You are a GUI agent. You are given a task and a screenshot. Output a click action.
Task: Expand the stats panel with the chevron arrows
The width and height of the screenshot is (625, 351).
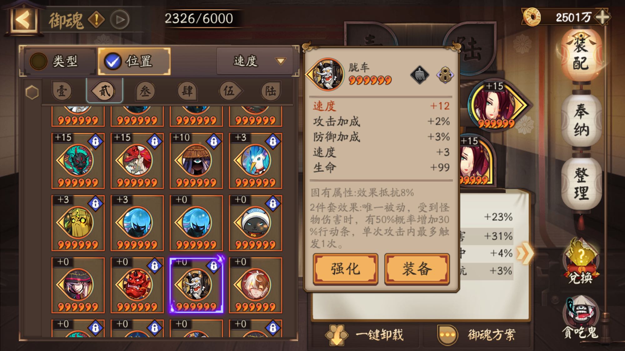[524, 253]
